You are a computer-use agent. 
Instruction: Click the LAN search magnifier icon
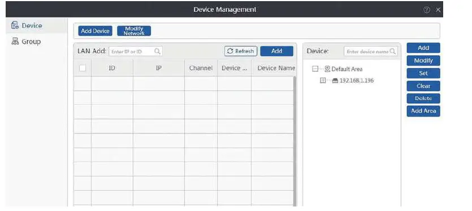157,51
